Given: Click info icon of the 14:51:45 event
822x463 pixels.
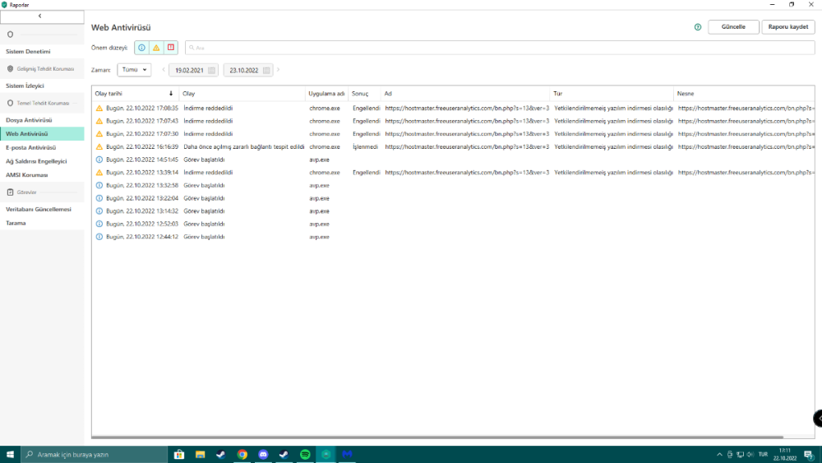Looking at the screenshot, I should click(99, 160).
